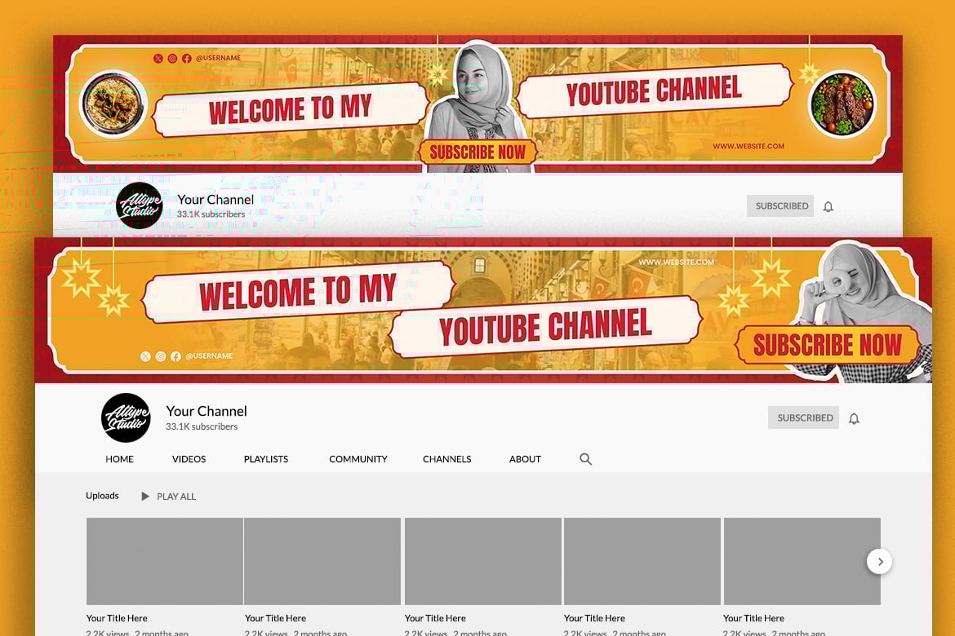Click the Instagram icon in the front banner

[x=161, y=356]
